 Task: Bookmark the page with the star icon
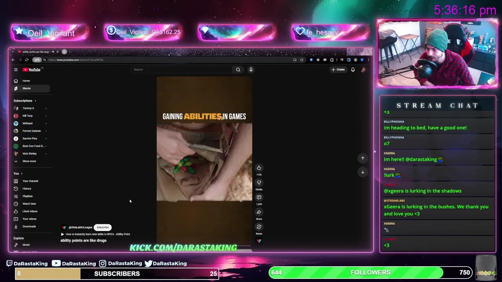pyautogui.click(x=302, y=60)
